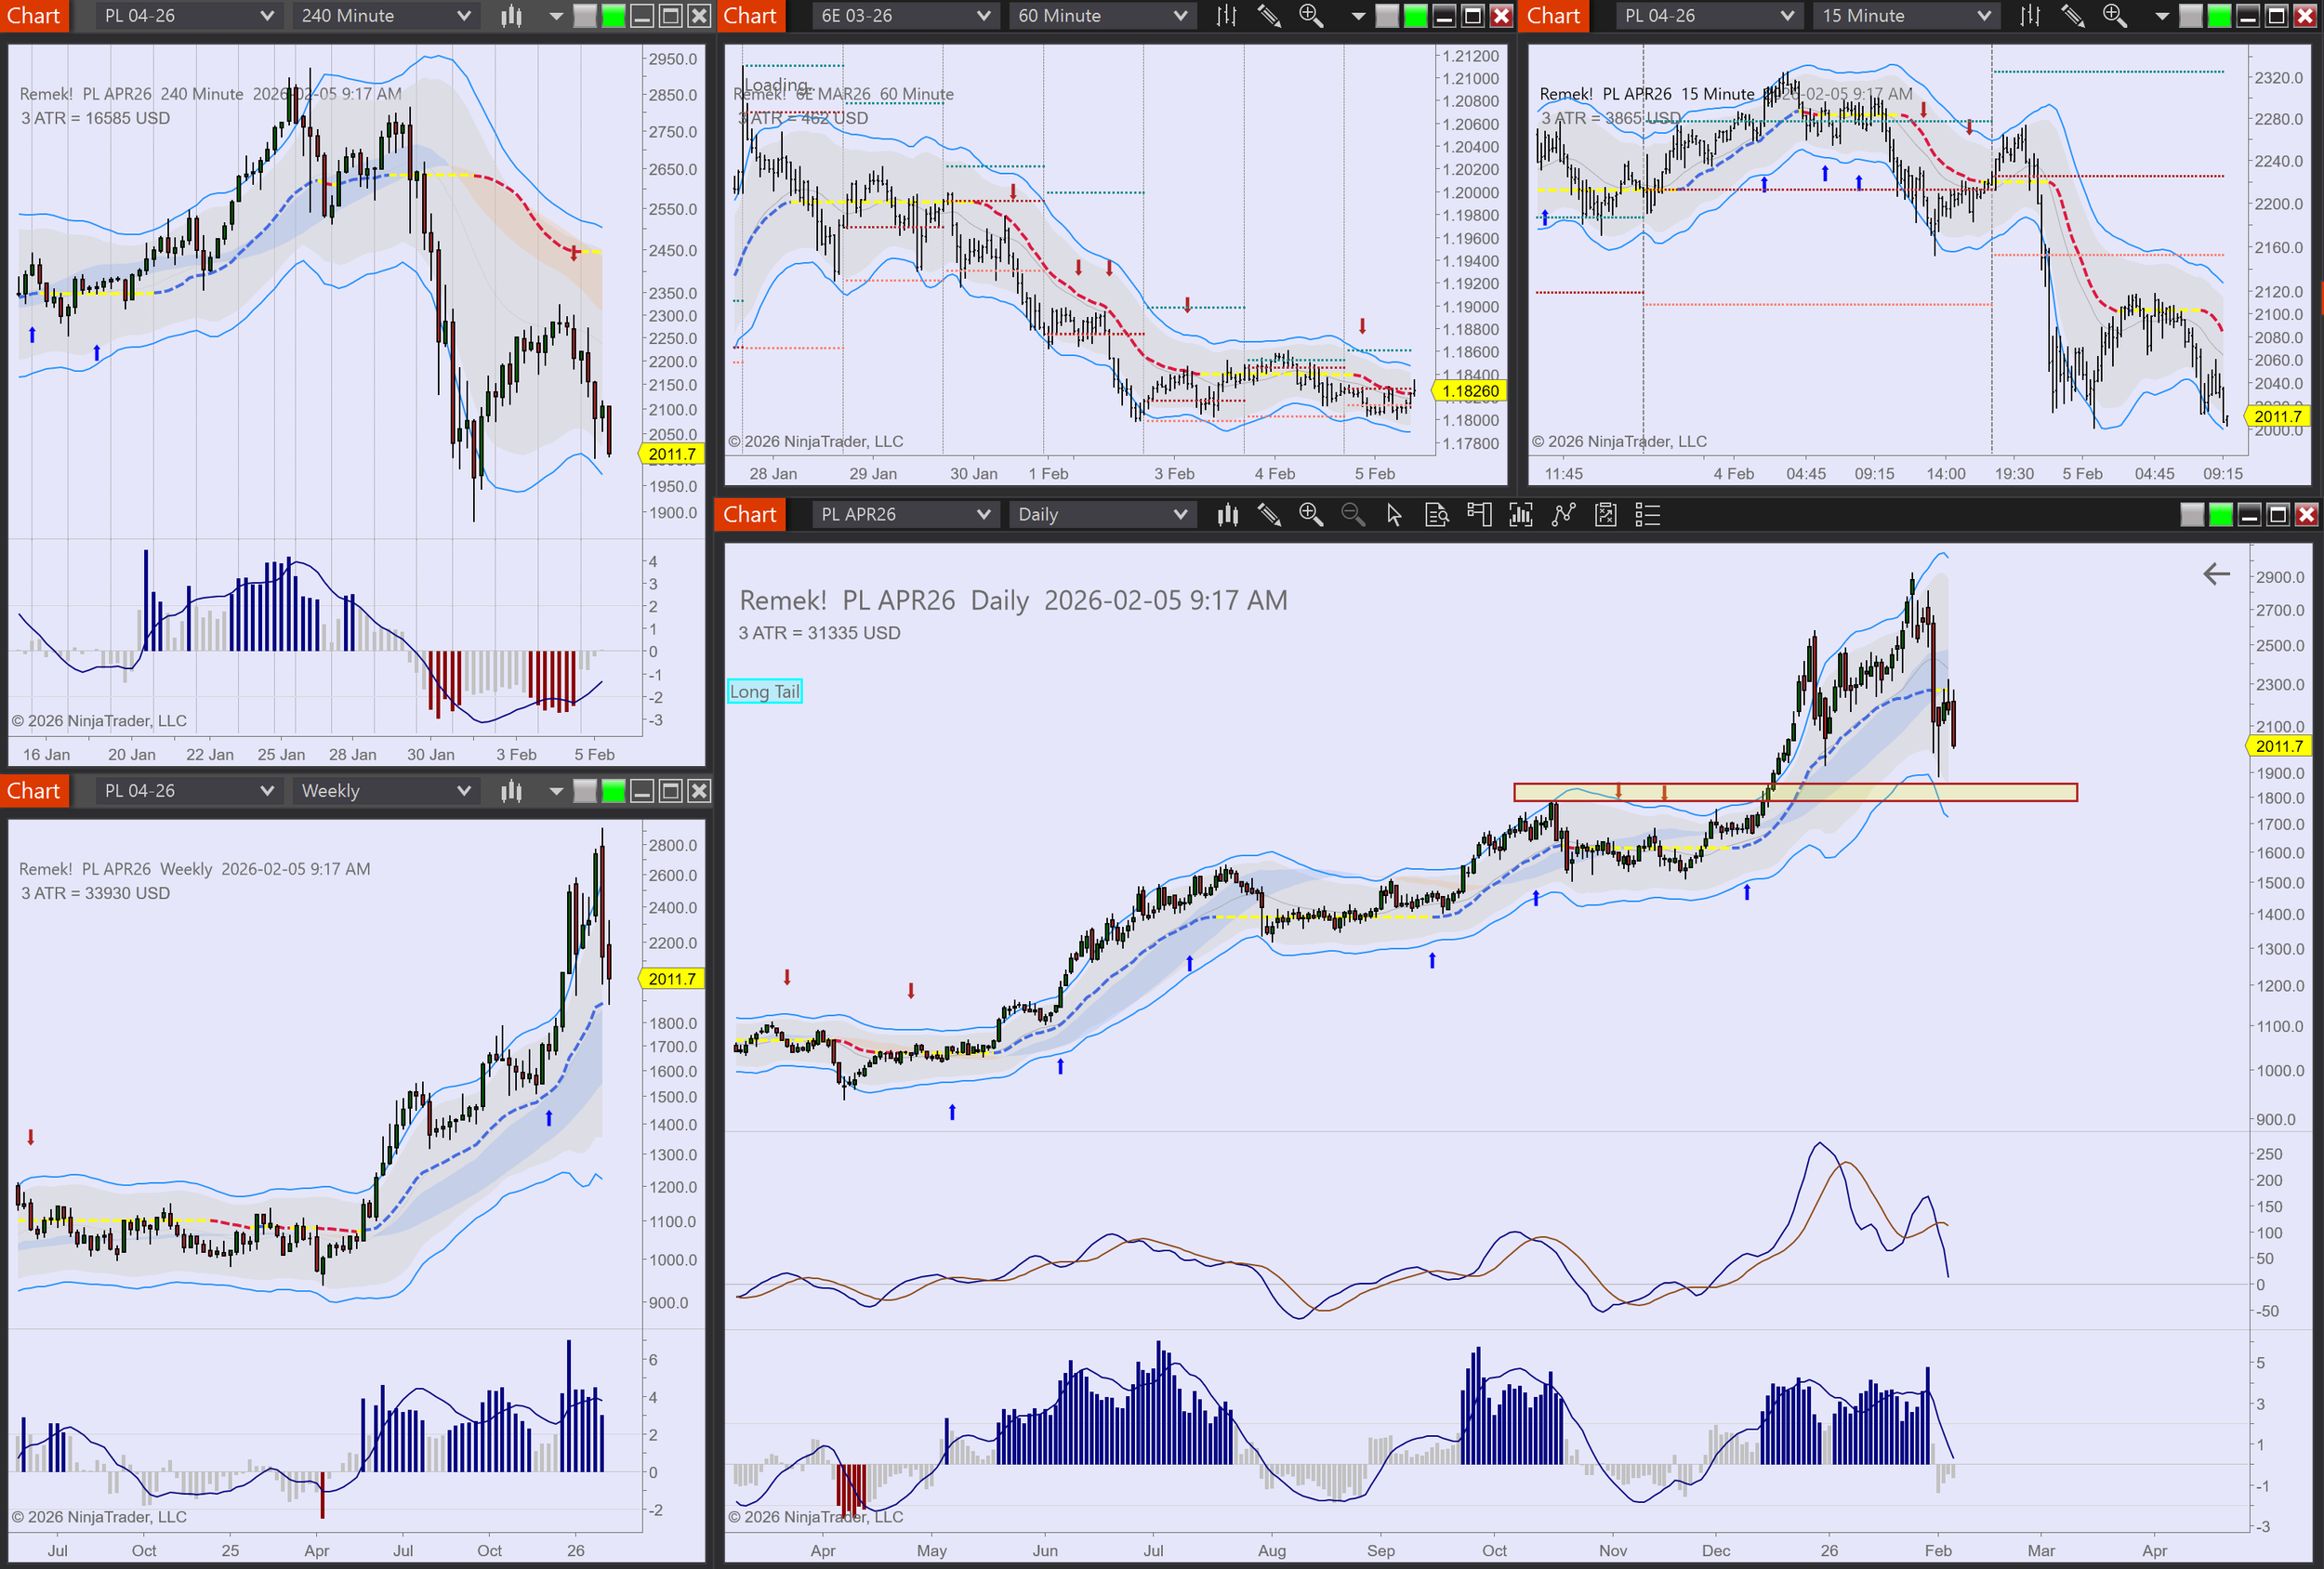
Task: Select cursor pointer tool in Daily chart
Action: click(1394, 515)
